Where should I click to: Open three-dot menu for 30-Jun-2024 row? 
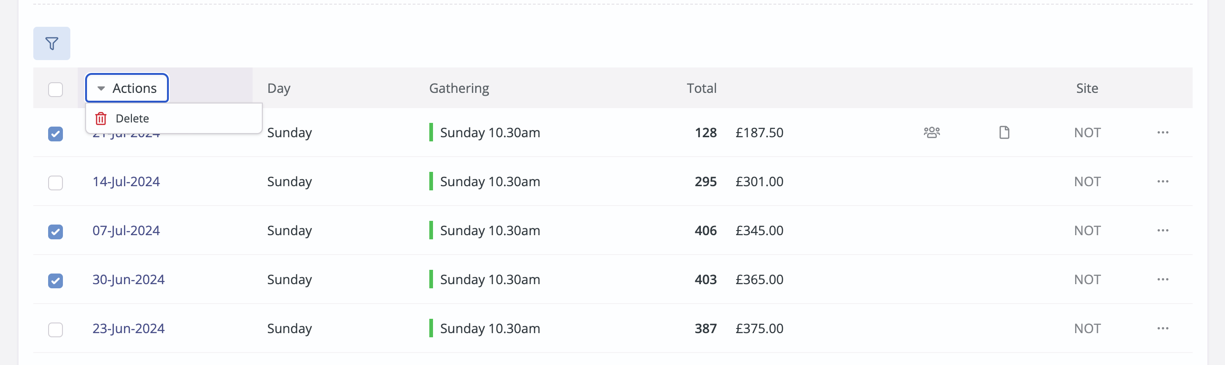click(1163, 279)
